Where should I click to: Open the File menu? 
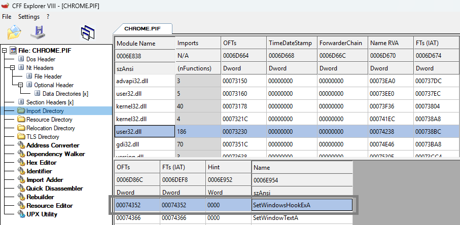7,17
